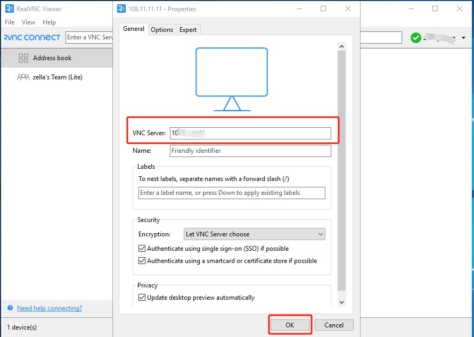Image resolution: width=474 pixels, height=337 pixels.
Task: Click the green signed-in checkmark icon
Action: tap(415, 38)
